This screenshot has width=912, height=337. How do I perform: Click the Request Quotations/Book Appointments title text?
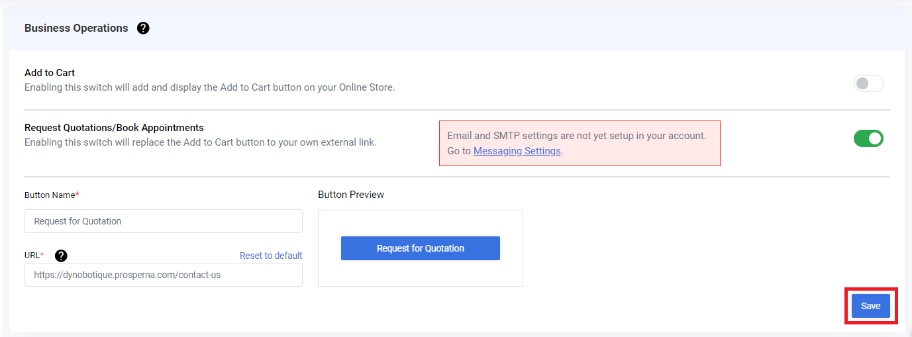point(114,128)
